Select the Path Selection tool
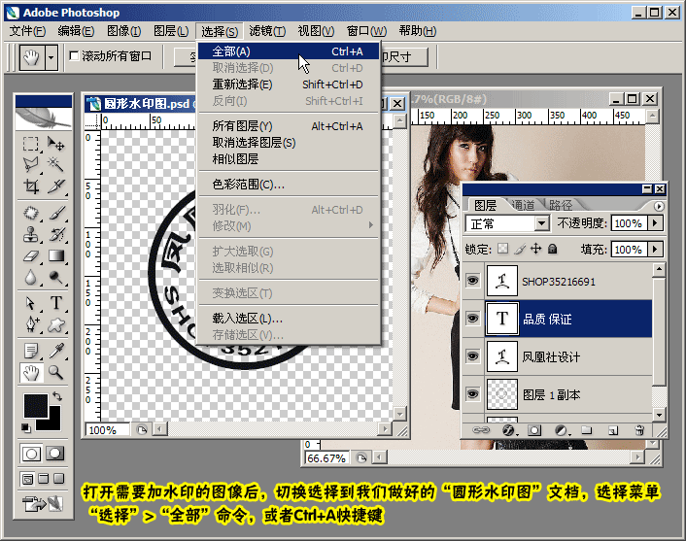 point(31,303)
